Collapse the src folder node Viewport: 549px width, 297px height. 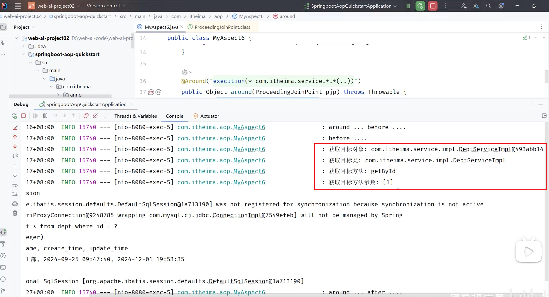31,63
